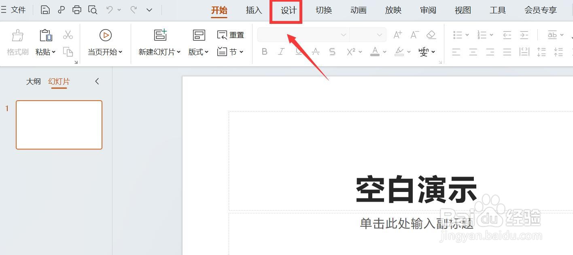Set paragraph alignment to justify
The height and width of the screenshot is (255, 573).
coord(507,52)
